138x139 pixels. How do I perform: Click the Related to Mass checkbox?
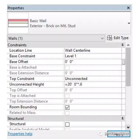tap(67, 113)
